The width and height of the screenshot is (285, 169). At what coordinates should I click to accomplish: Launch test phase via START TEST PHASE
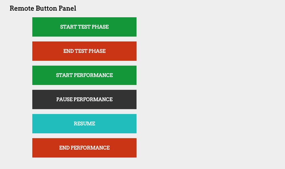coord(84,27)
